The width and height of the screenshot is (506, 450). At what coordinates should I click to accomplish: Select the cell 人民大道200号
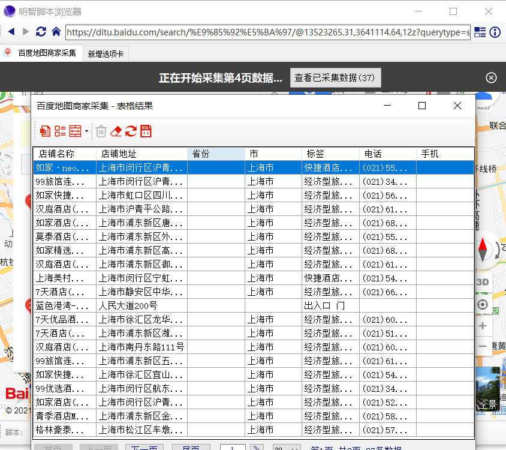click(141, 305)
